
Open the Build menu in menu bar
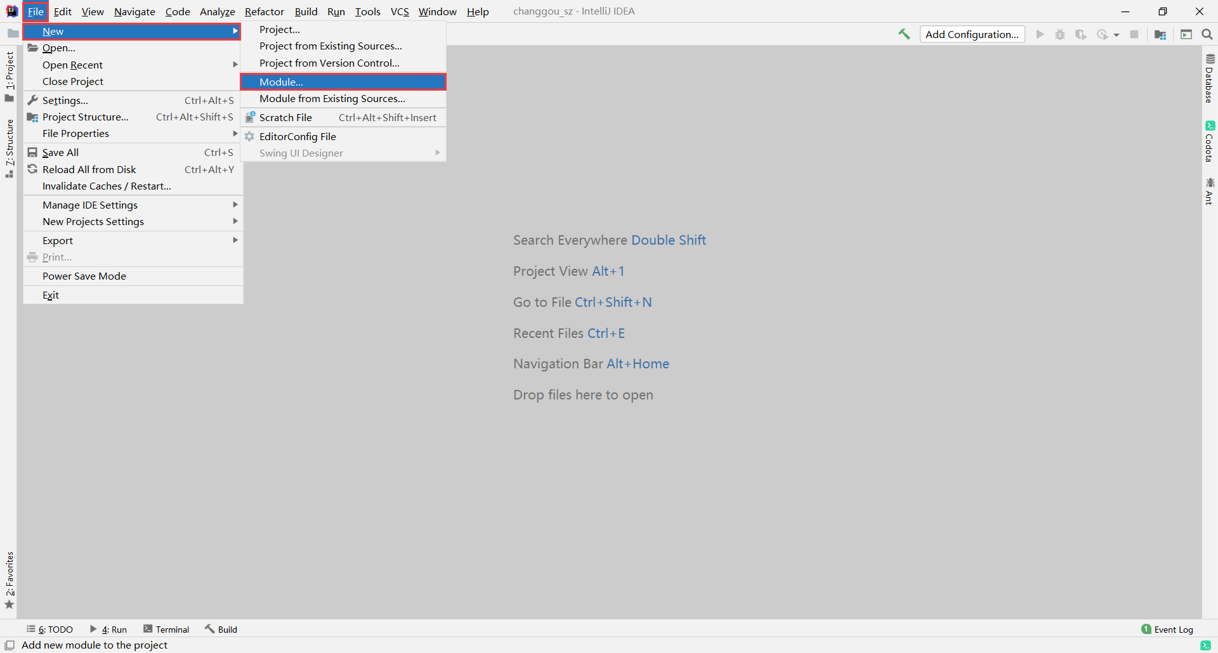306,11
